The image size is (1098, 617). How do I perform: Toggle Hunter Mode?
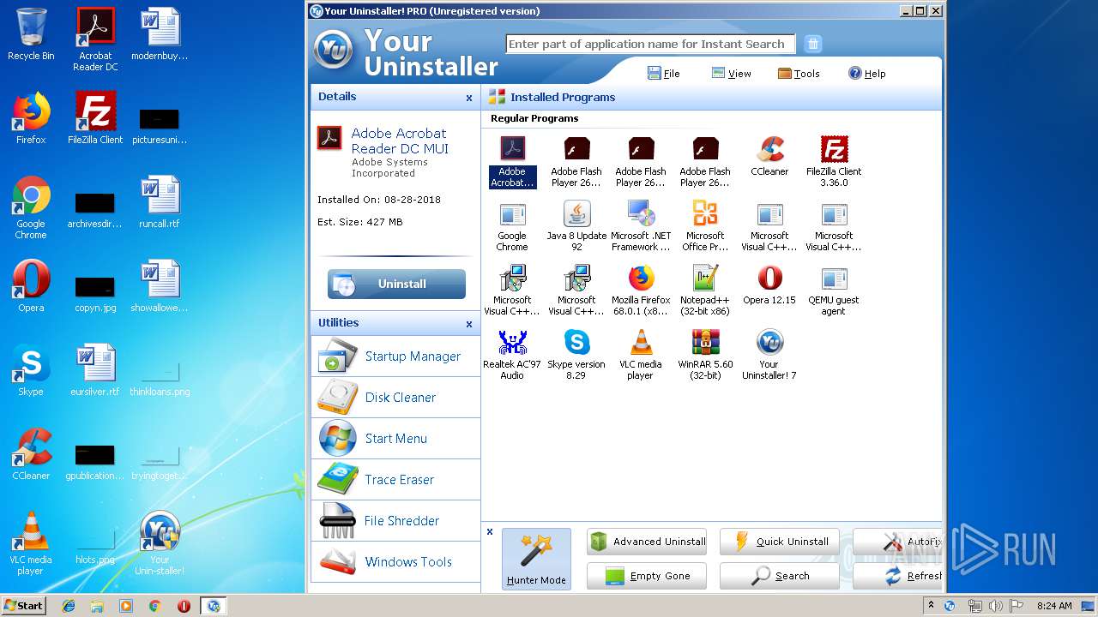coord(536,558)
